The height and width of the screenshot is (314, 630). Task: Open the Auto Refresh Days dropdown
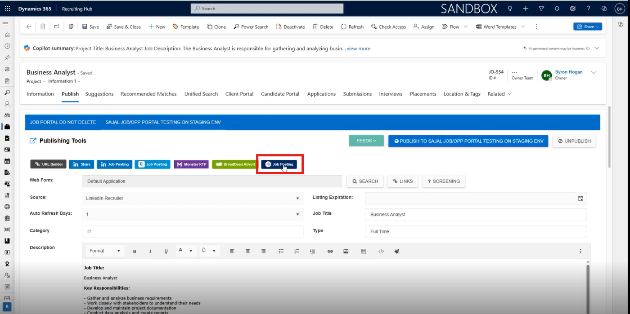[193, 214]
